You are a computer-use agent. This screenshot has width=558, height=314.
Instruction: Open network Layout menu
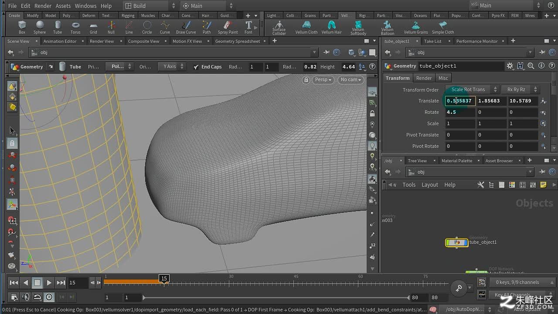pos(430,185)
